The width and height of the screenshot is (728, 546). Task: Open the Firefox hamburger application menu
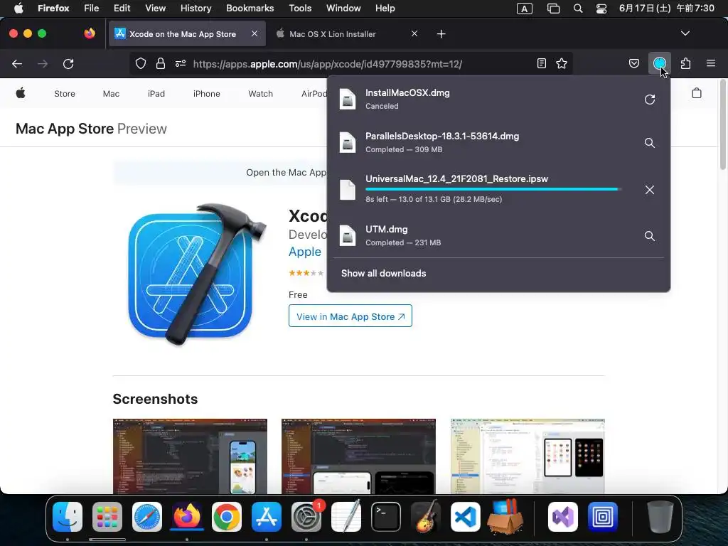pyautogui.click(x=710, y=63)
